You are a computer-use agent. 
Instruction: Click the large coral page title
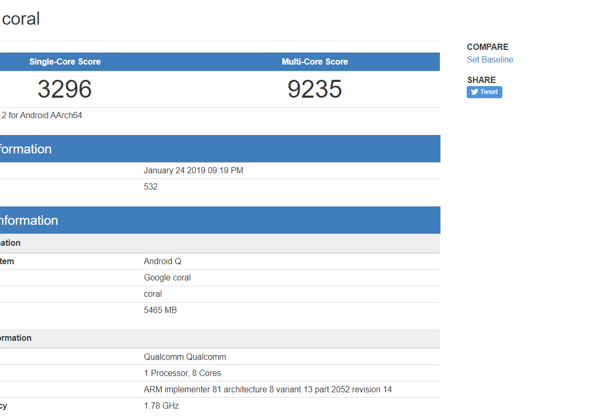click(x=21, y=19)
